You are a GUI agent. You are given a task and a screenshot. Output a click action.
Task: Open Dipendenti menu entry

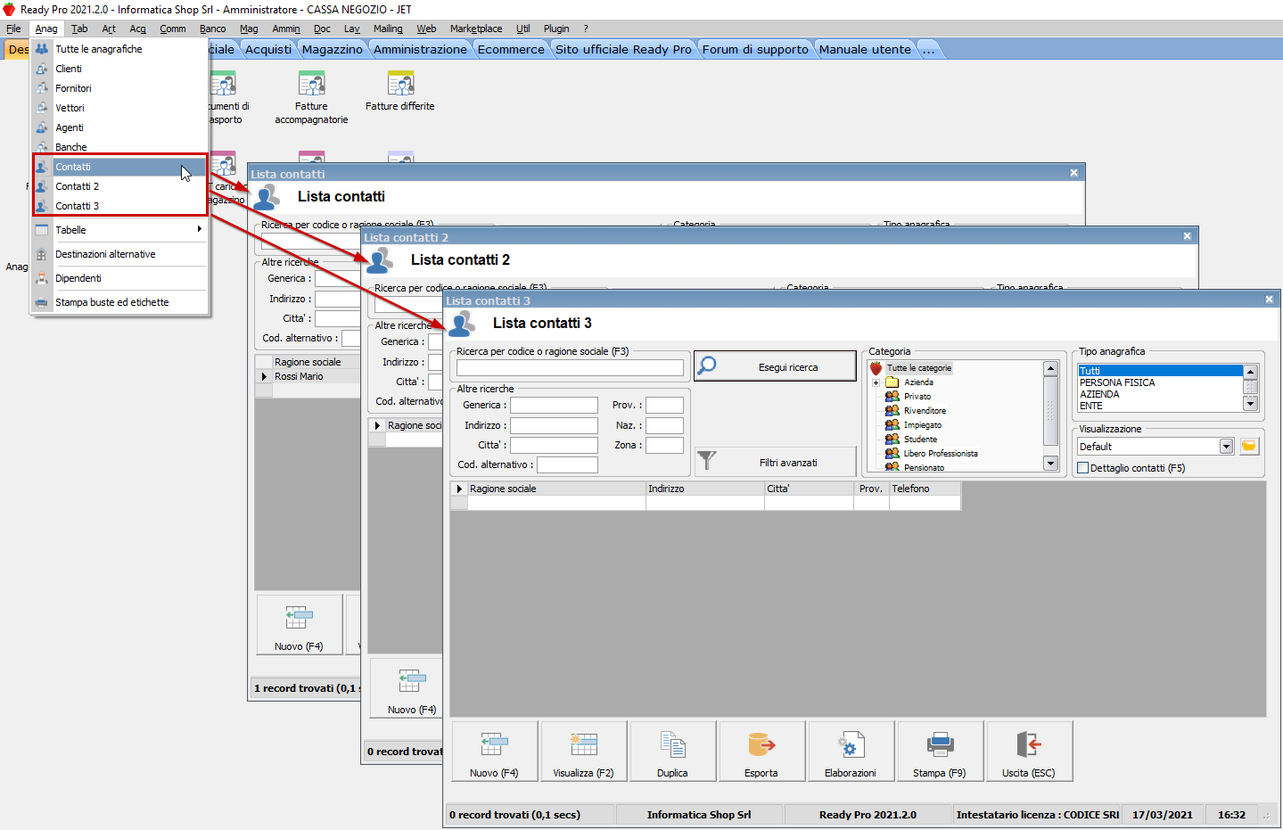[x=120, y=278]
